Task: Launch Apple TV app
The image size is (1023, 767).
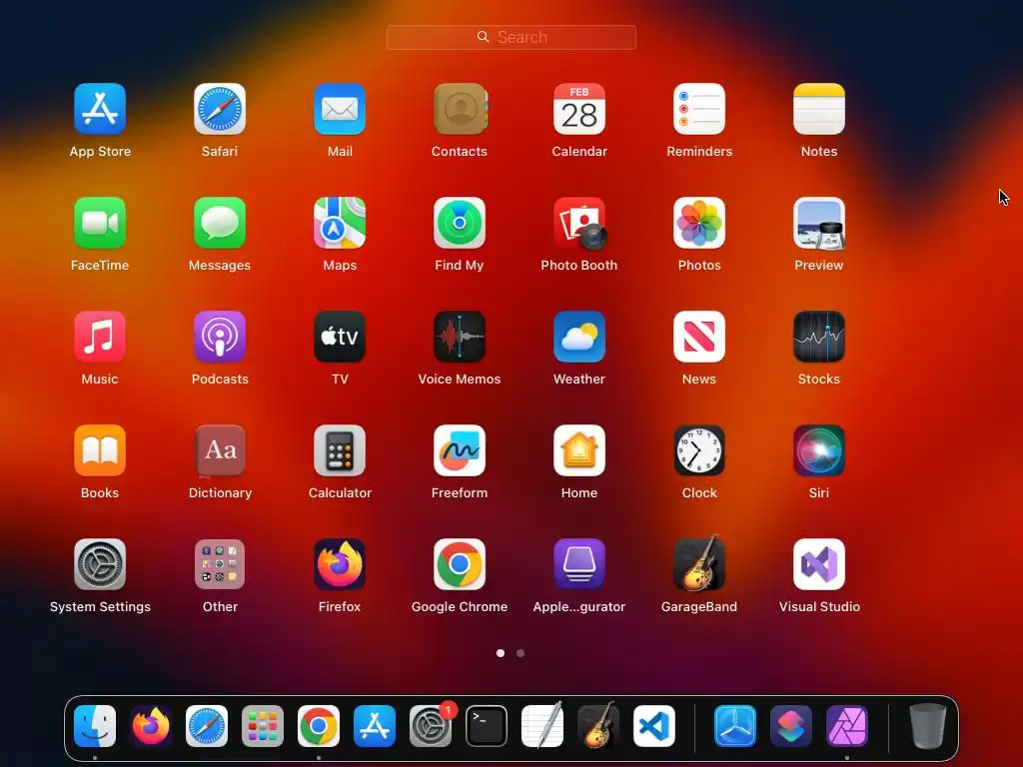Action: tap(340, 337)
